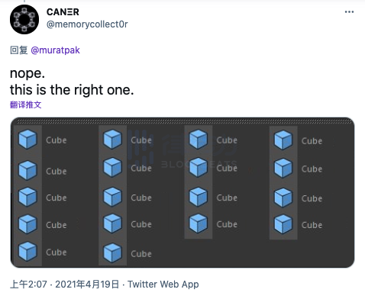Image resolution: width=365 pixels, height=299 pixels.
Task: Open the attached cube list image
Action: [182, 192]
